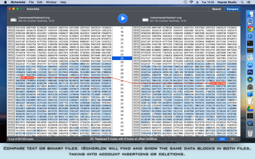Open Time Machine menu bar icon
Viewport: 255px width, 159px height.
pos(185,2)
